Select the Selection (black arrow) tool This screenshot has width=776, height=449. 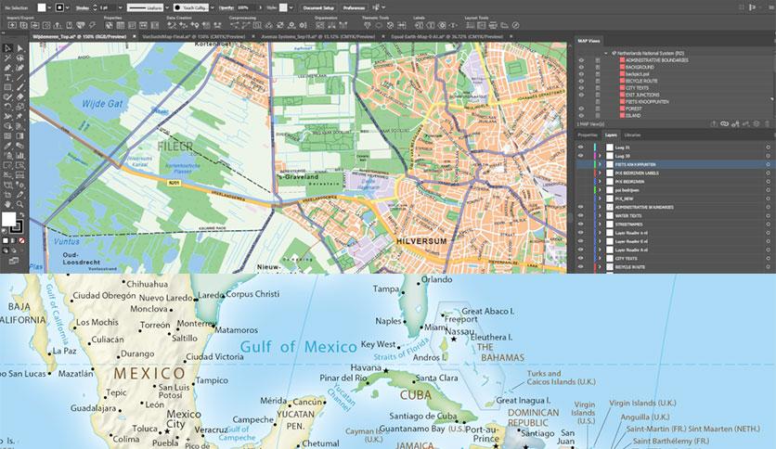7,48
